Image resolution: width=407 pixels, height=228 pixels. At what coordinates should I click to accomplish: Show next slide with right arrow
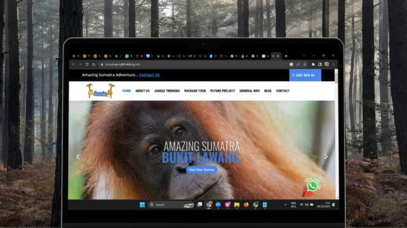click(326, 156)
